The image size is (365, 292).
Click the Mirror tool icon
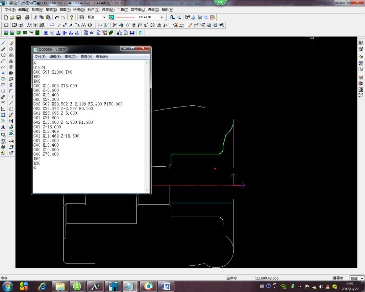[11, 61]
